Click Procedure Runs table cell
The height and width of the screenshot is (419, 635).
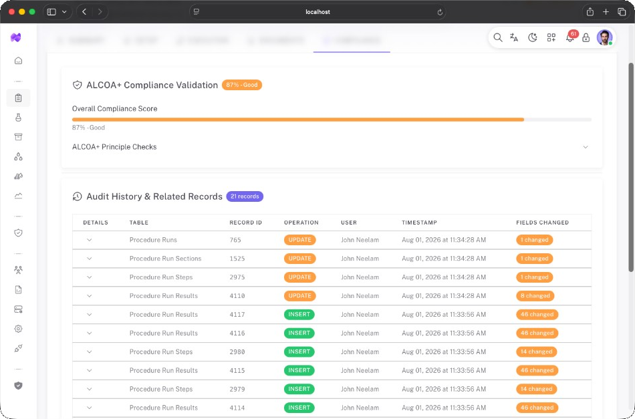[153, 240]
